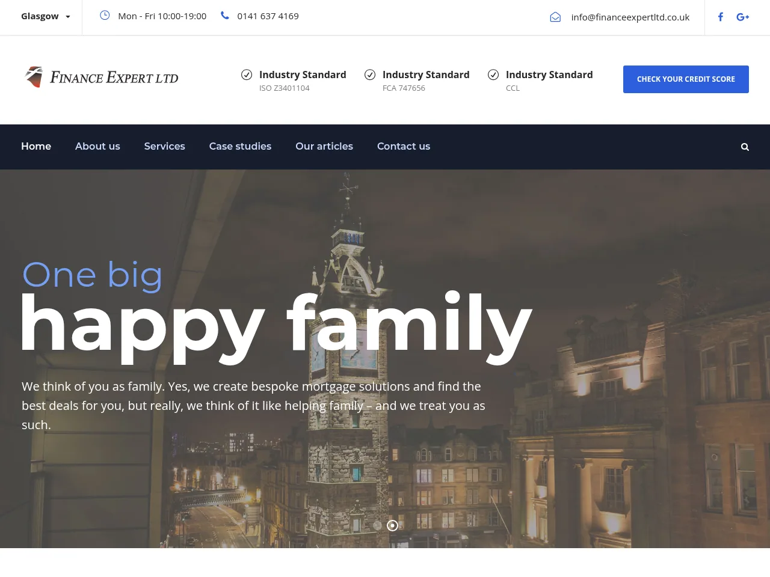
Task: Select the active carousel slide indicator dot
Action: 392,525
